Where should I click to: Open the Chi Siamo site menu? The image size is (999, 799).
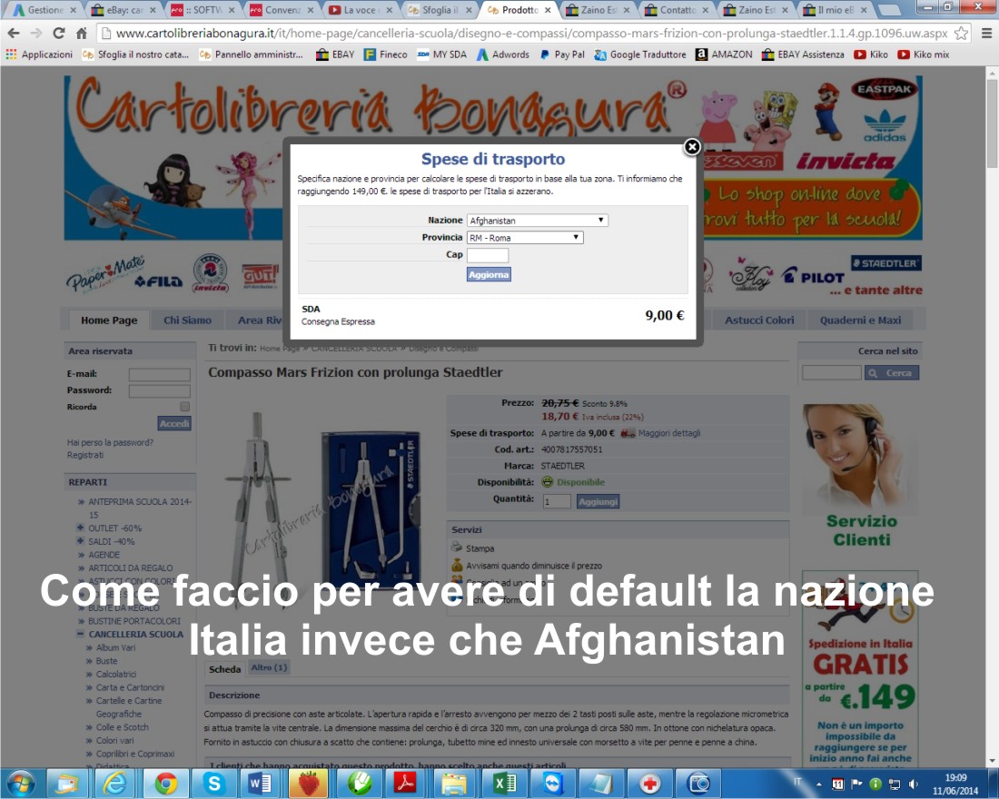pyautogui.click(x=187, y=320)
